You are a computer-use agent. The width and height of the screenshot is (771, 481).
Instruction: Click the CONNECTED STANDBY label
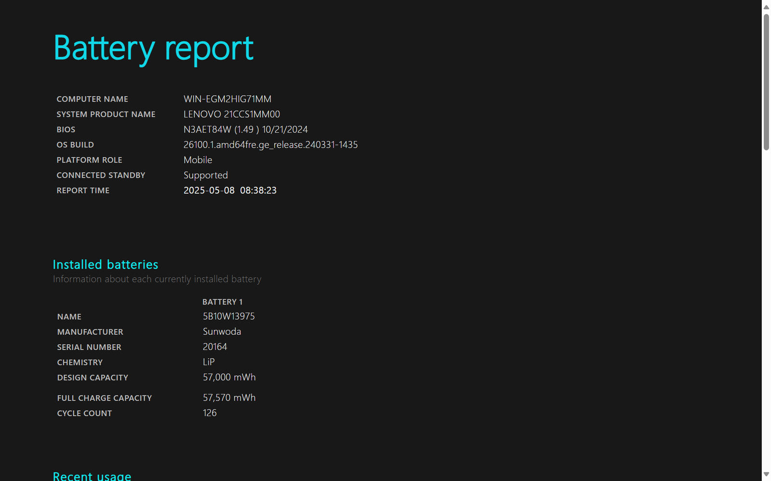(x=101, y=176)
